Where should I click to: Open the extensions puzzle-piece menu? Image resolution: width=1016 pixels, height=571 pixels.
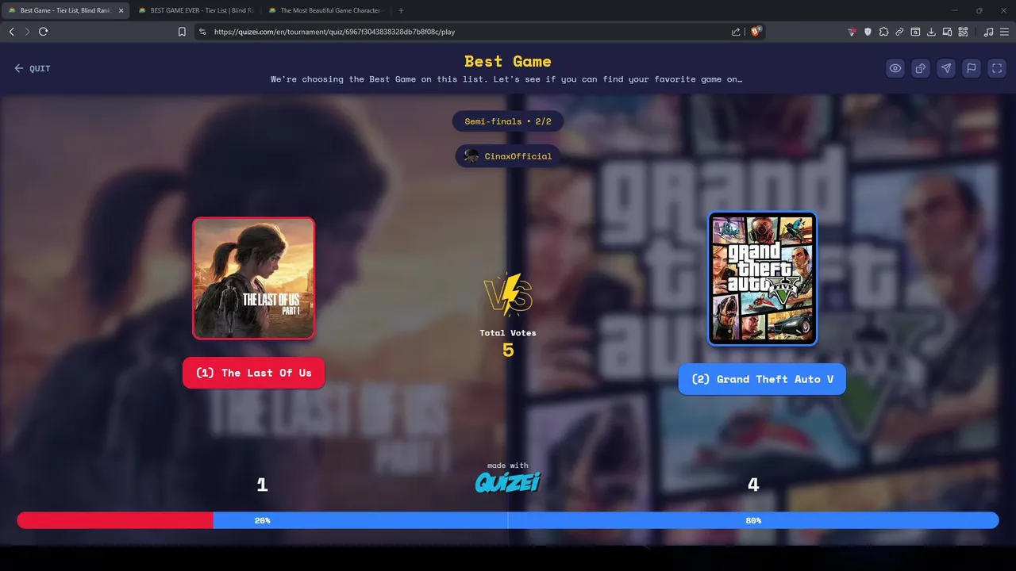tap(883, 32)
